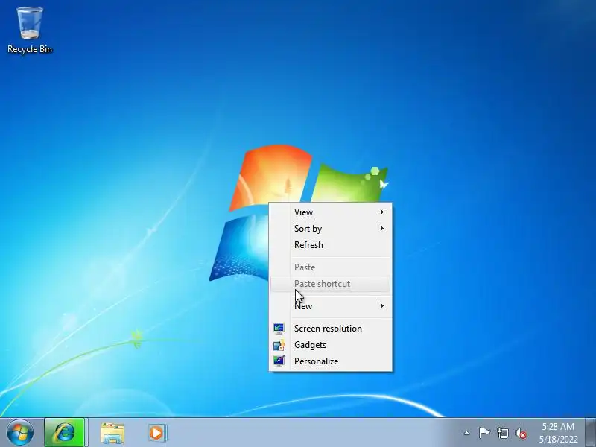596x447 pixels.
Task: Expand the View submenu arrow
Action: tap(382, 212)
